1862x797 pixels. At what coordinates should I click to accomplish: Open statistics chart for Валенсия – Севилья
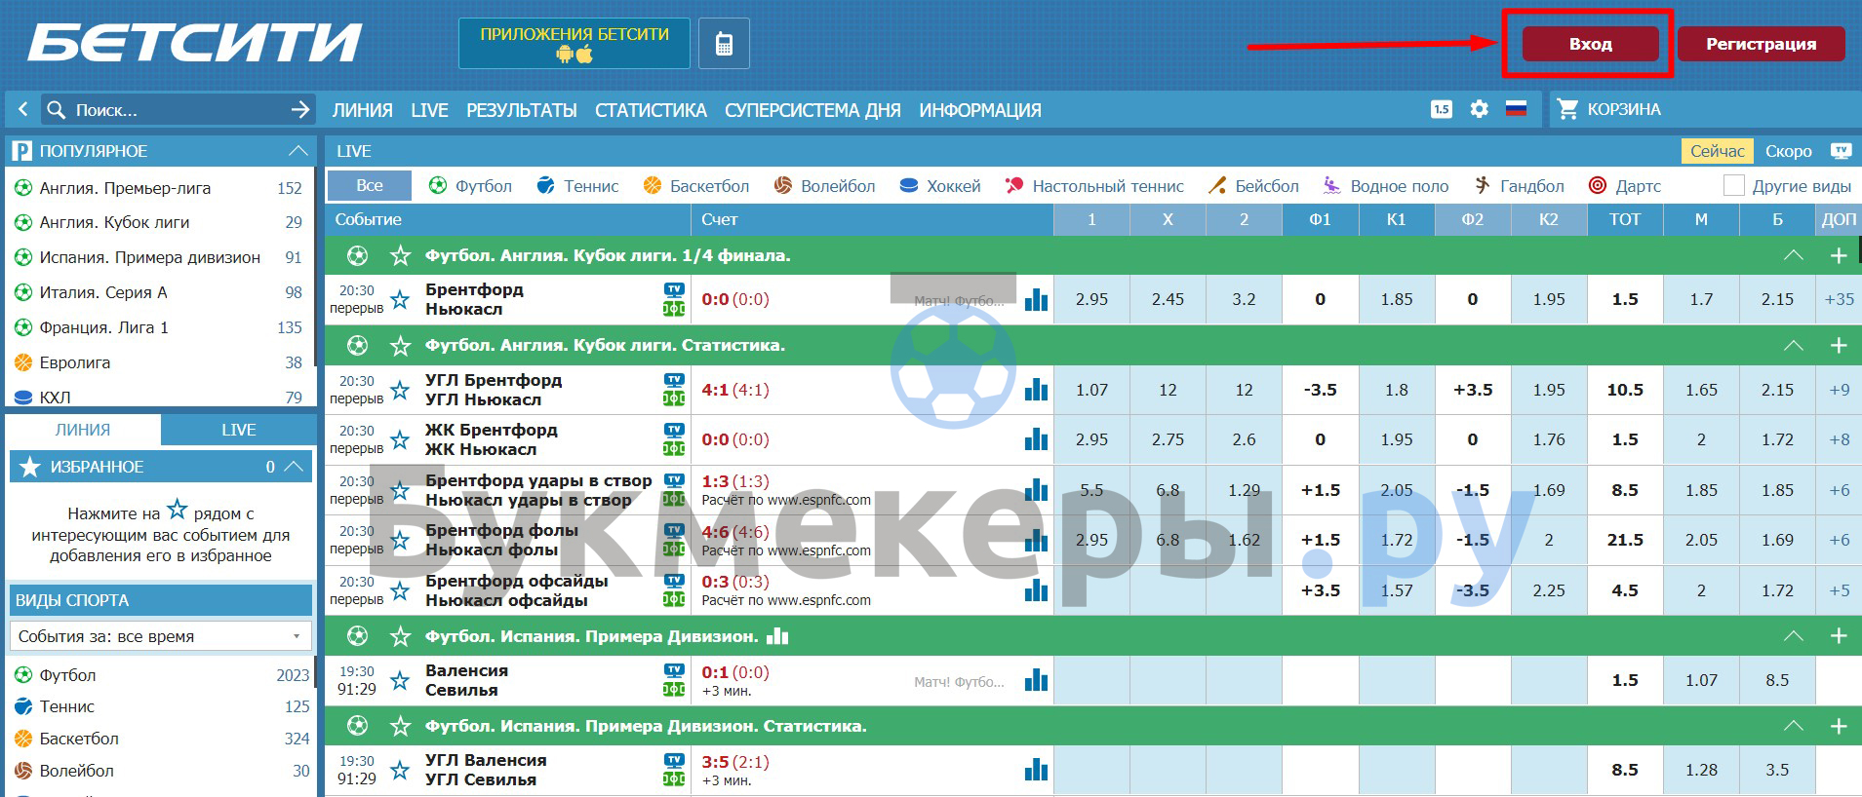(x=1036, y=680)
